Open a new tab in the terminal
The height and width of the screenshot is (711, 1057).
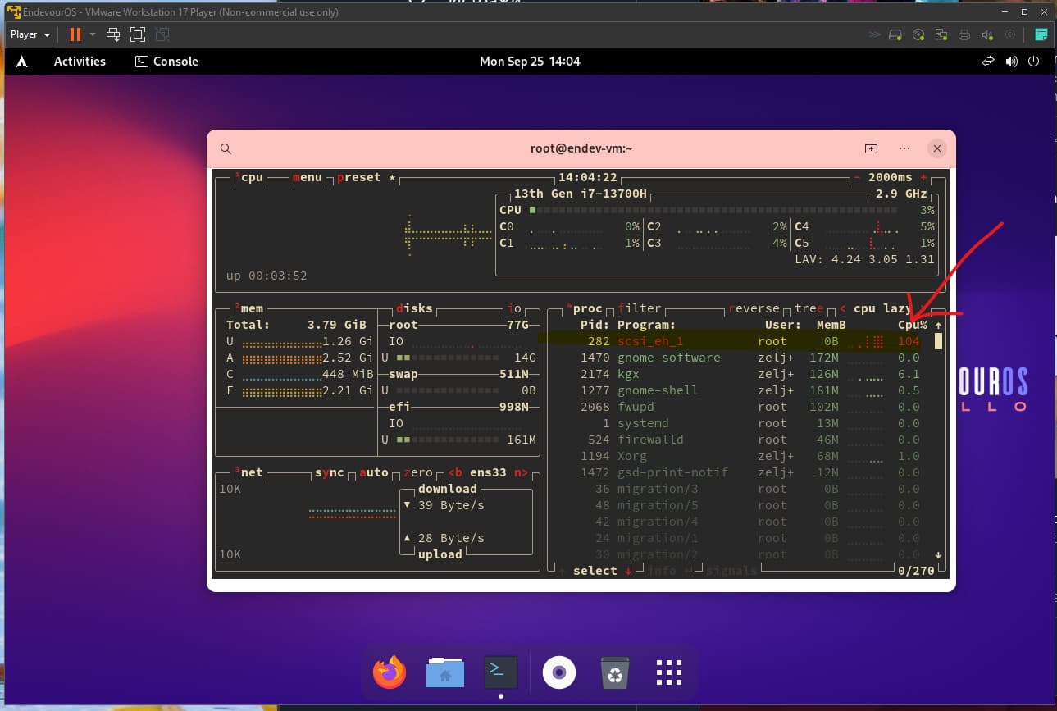click(x=871, y=148)
